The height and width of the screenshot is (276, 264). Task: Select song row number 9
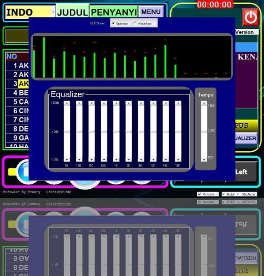click(18, 138)
